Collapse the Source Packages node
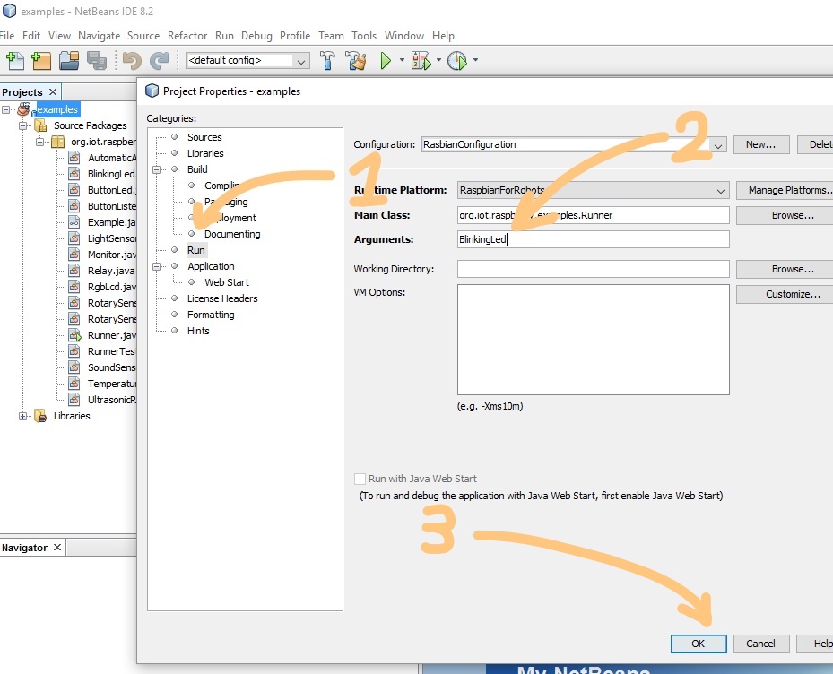833x674 pixels. coord(22,125)
